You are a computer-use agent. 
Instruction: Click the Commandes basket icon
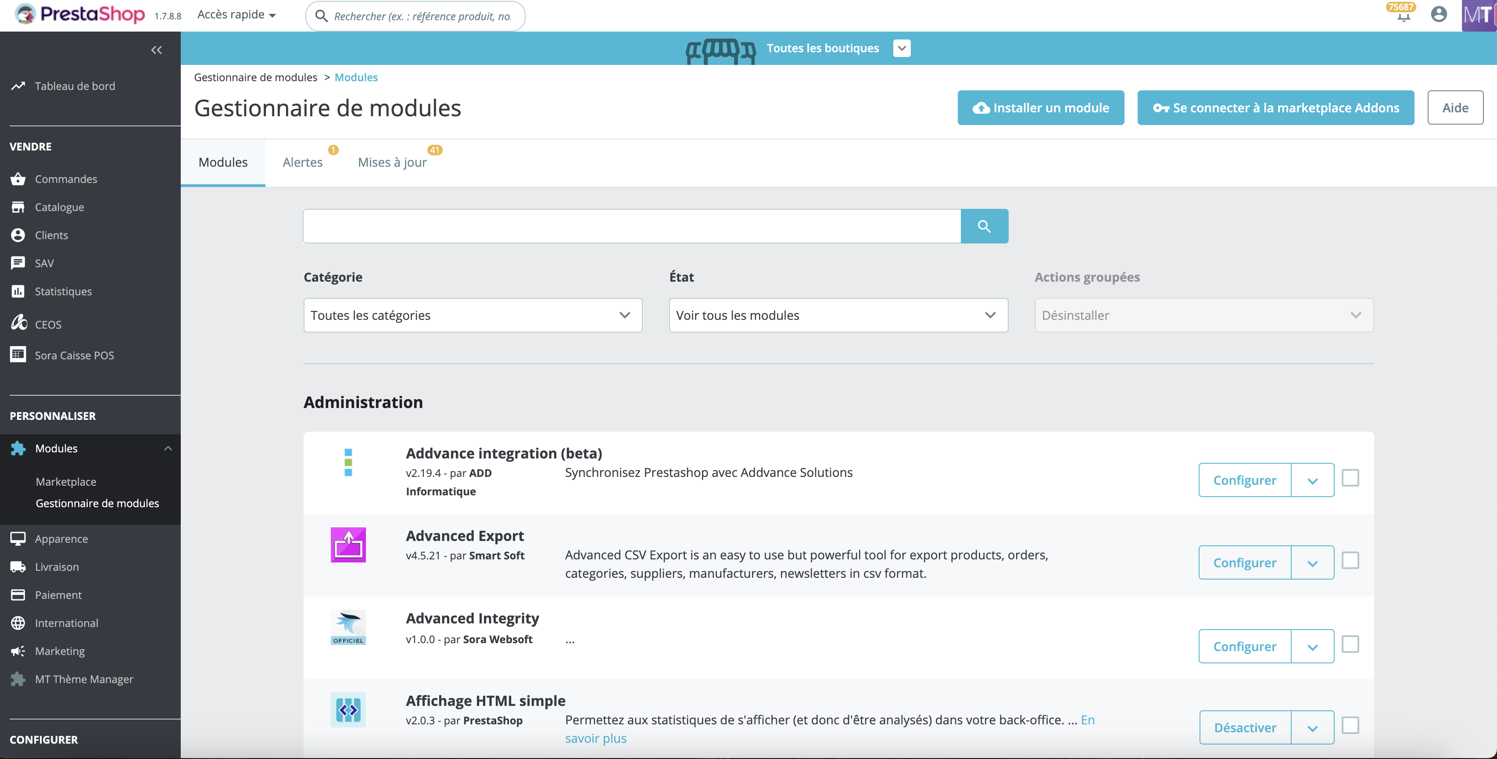pyautogui.click(x=18, y=179)
